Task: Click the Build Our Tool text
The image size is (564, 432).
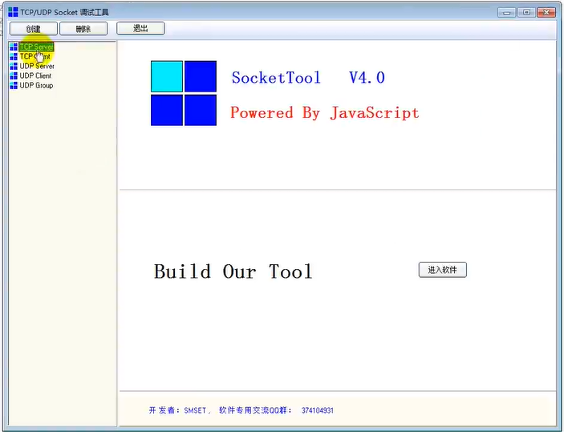Action: 233,271
